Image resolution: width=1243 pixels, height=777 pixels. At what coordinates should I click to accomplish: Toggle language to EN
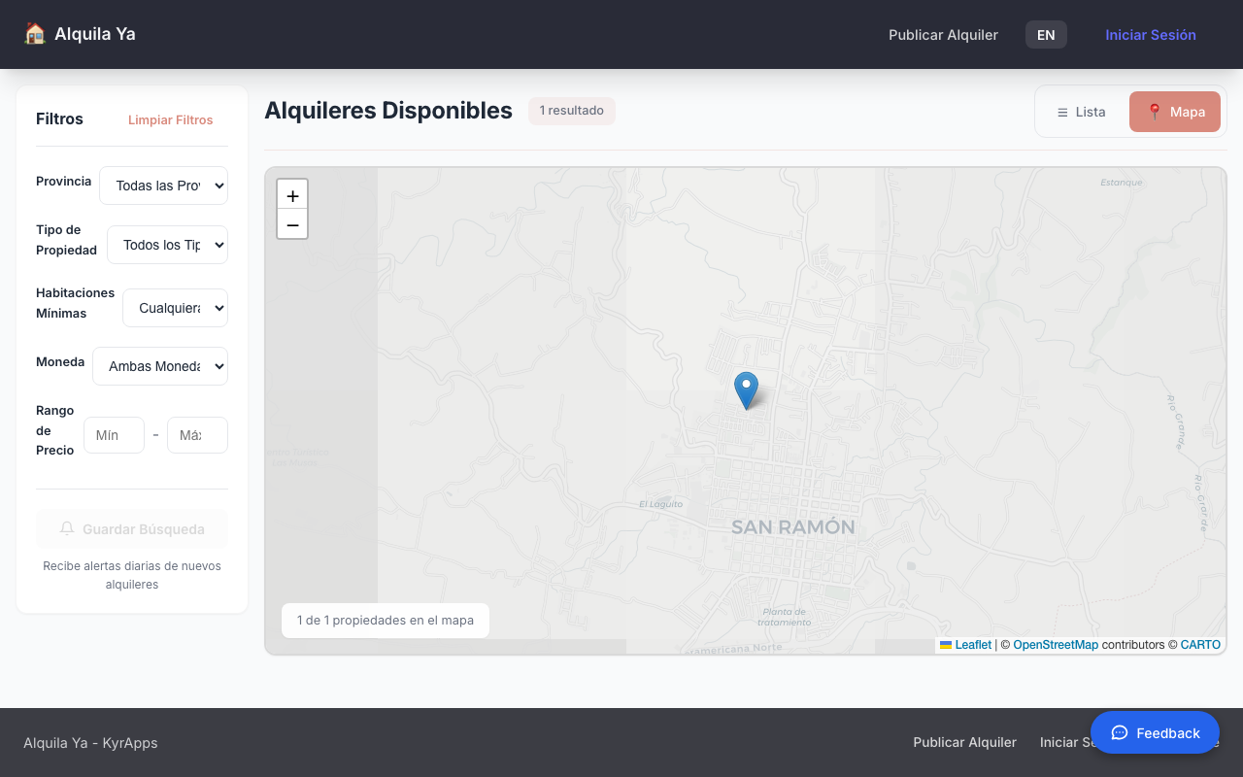(1046, 35)
